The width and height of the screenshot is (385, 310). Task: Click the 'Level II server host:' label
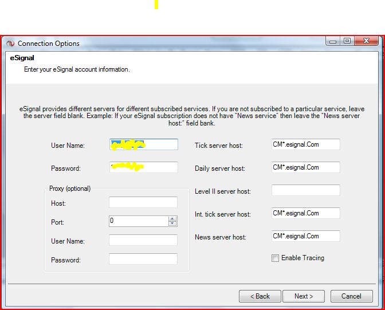(223, 191)
